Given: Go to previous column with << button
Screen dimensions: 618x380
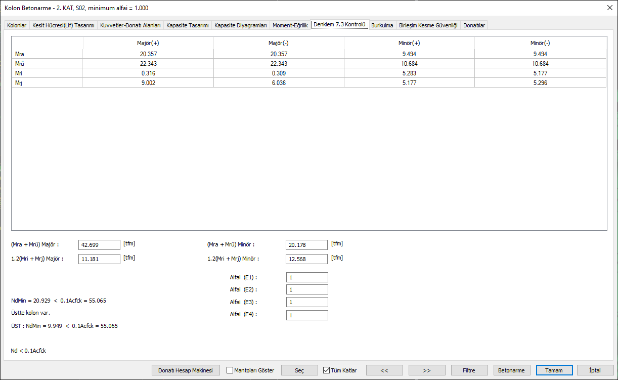Looking at the screenshot, I should [385, 370].
